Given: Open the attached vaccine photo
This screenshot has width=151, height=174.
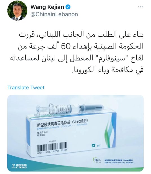Looking at the screenshot, I should (x=75, y=133).
